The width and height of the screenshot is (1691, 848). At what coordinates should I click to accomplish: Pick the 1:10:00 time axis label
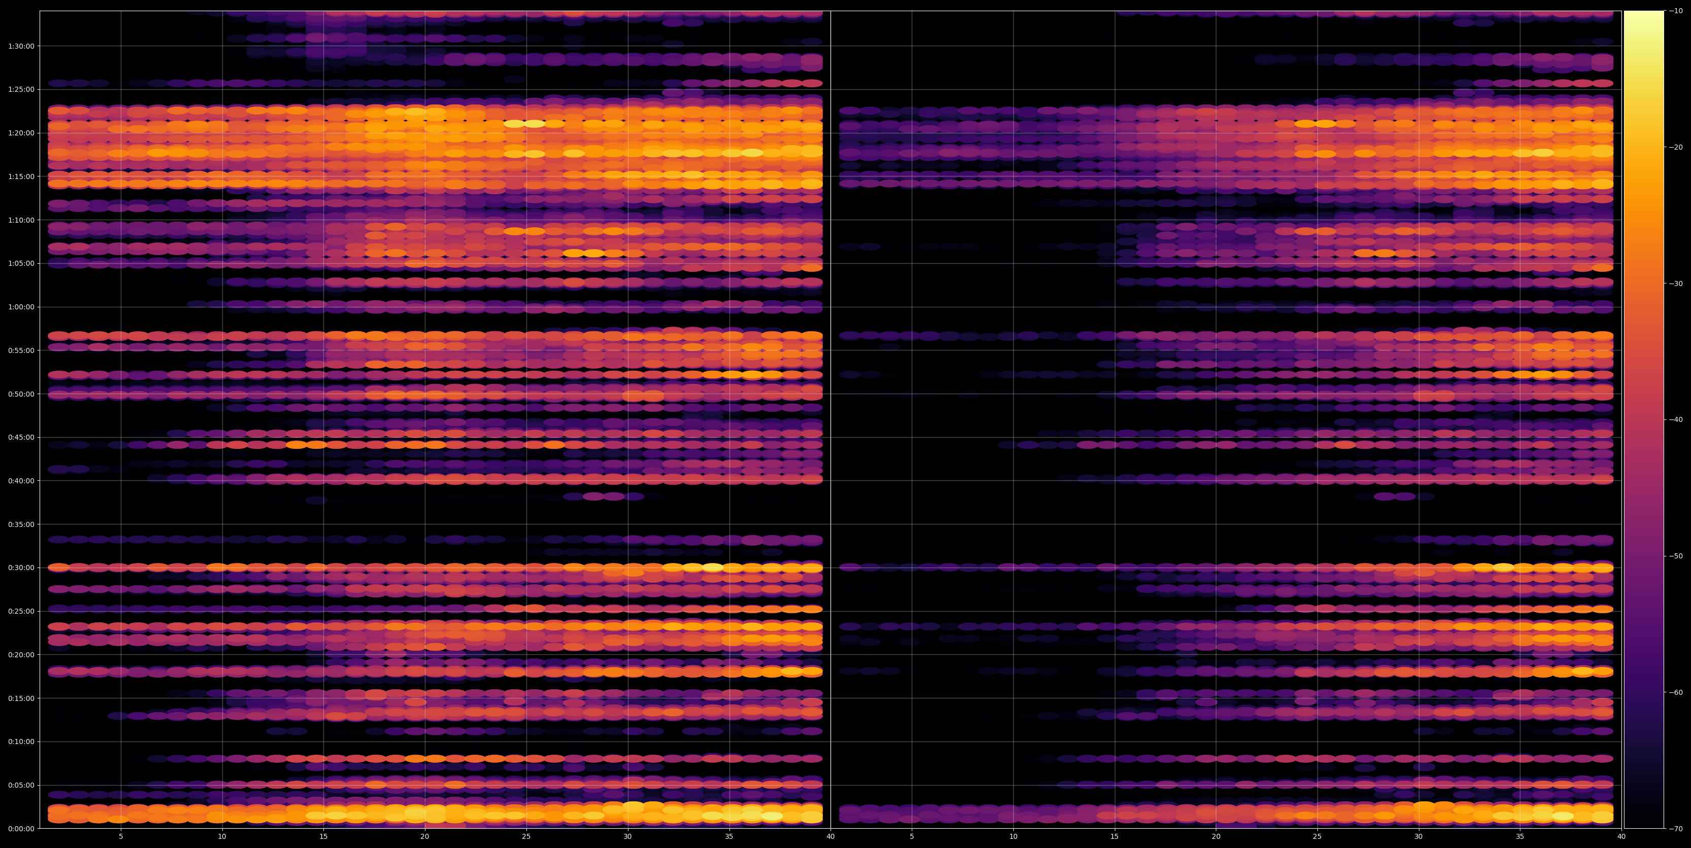pyautogui.click(x=21, y=220)
